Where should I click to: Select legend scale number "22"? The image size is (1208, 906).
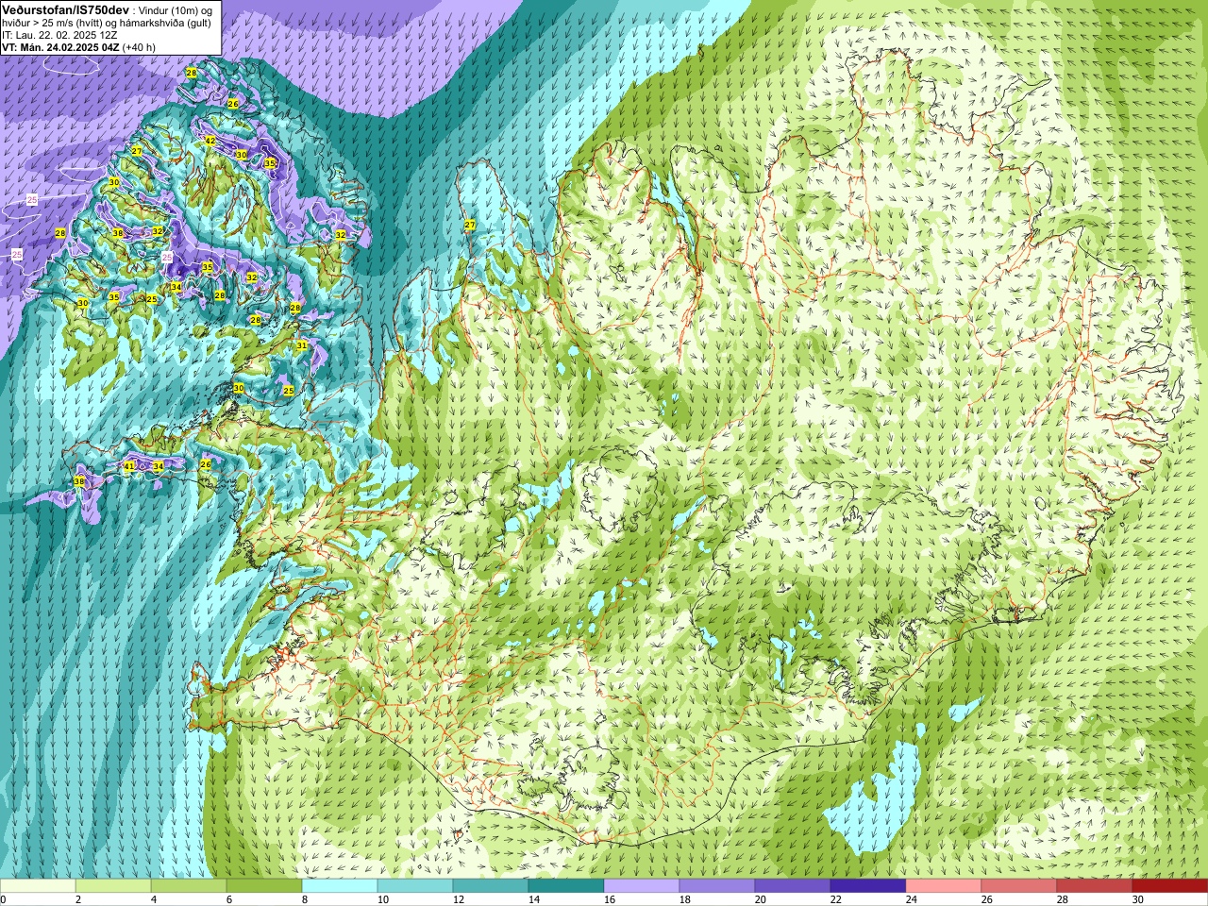tap(836, 899)
